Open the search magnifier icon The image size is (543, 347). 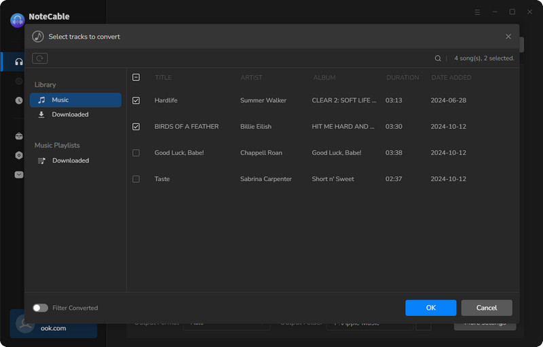[438, 58]
